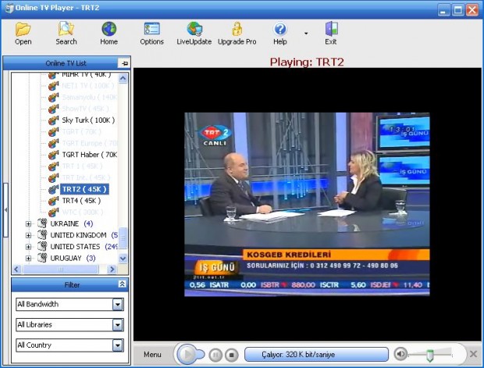Image resolution: width=484 pixels, height=368 pixels.
Task: Expand the UKRAINE country node
Action: click(28, 223)
